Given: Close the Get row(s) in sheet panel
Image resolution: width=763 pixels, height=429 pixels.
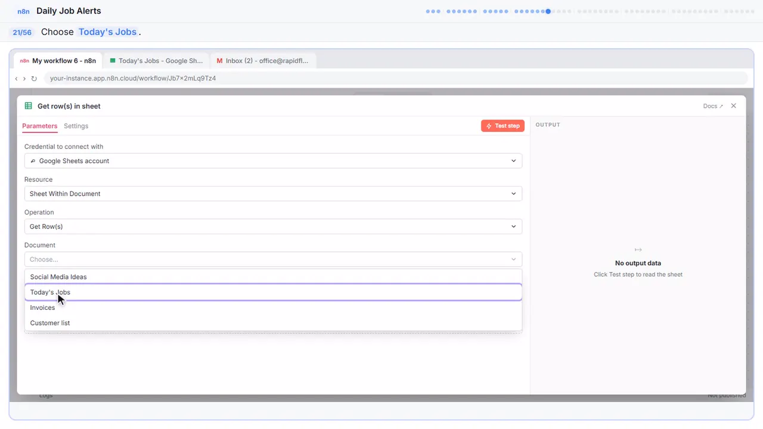Looking at the screenshot, I should (x=734, y=106).
